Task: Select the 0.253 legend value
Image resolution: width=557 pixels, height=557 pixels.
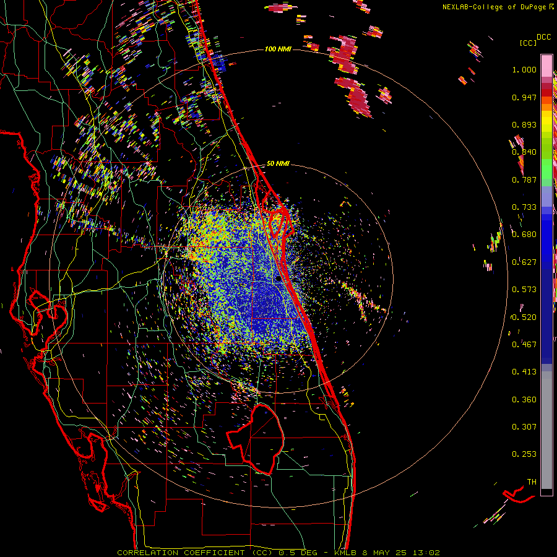Action: pos(524,454)
